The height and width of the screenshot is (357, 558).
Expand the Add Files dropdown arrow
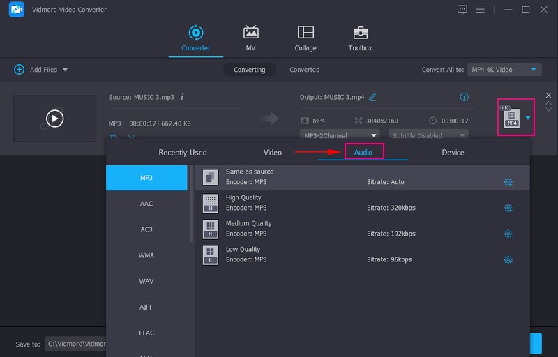[66, 70]
